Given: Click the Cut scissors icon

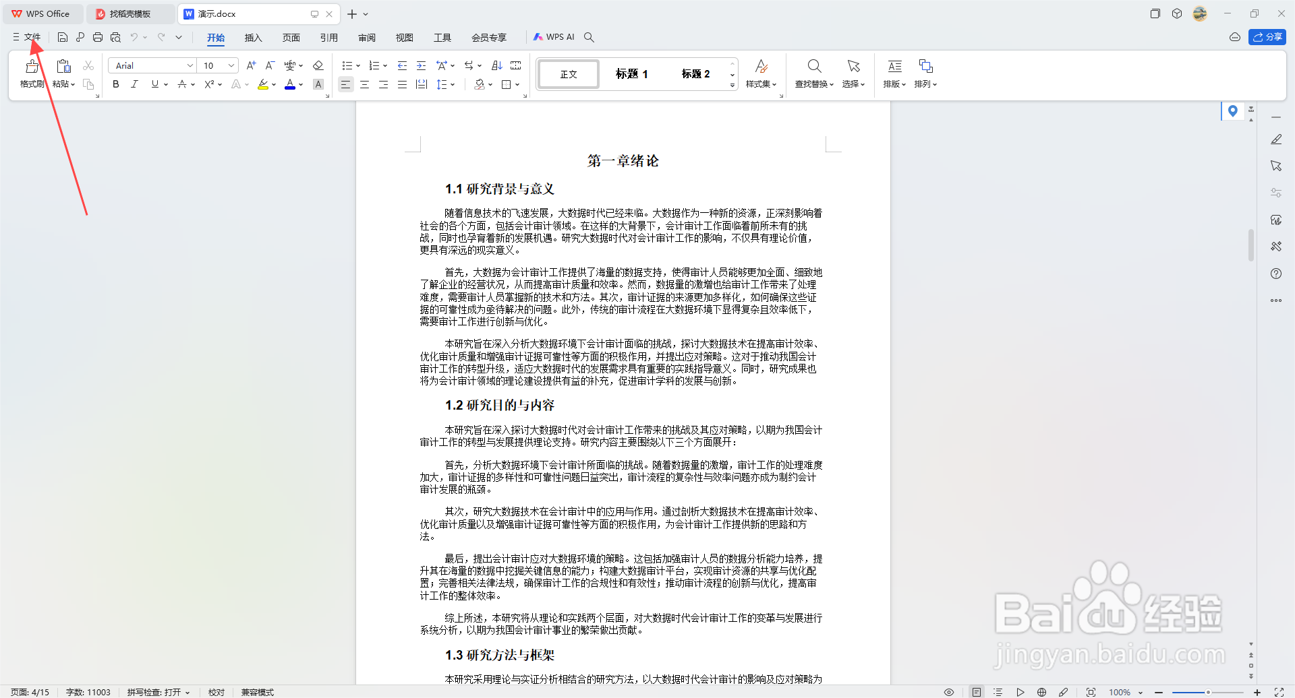Looking at the screenshot, I should 88,65.
